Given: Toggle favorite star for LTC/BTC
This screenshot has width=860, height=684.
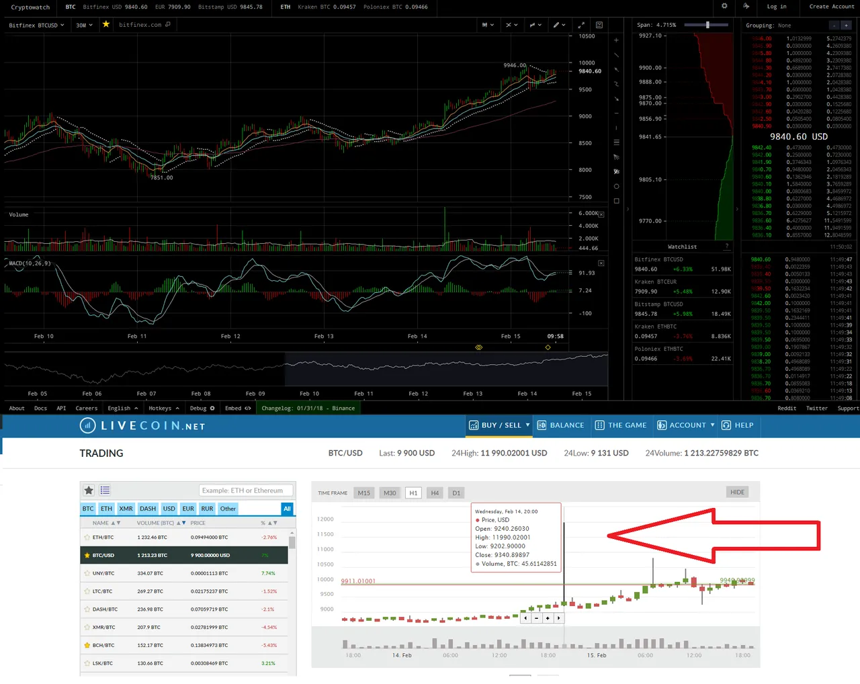Looking at the screenshot, I should tap(87, 591).
